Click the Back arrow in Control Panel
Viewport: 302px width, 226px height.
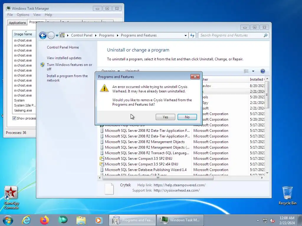point(43,35)
